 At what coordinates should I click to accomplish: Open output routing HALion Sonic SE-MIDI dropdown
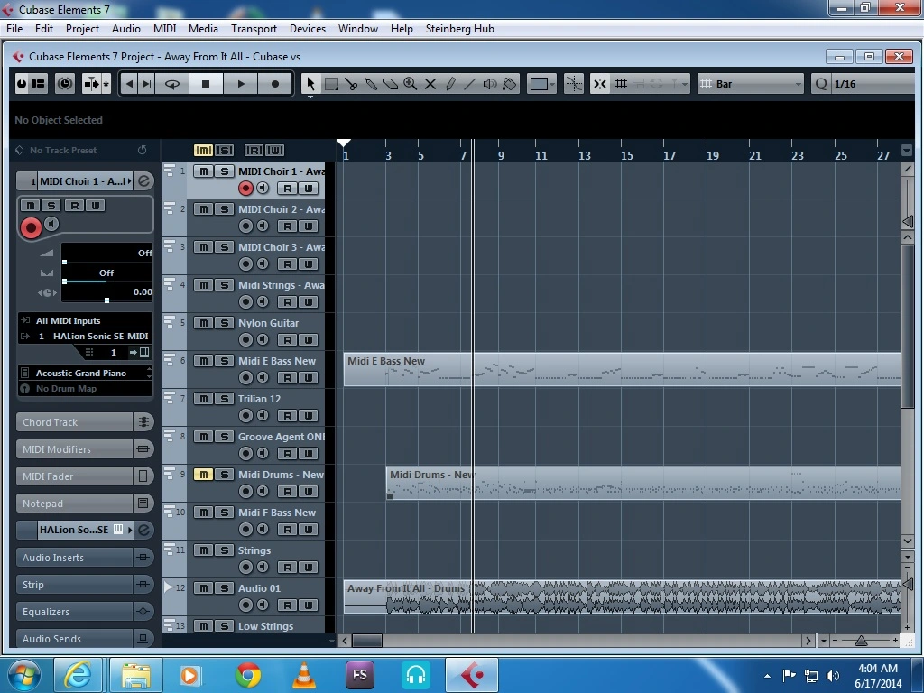pyautogui.click(x=86, y=336)
